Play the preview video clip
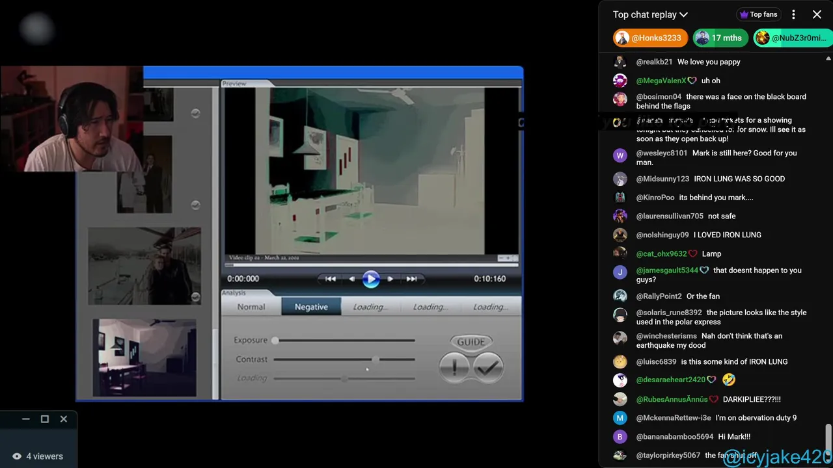 [x=371, y=279]
